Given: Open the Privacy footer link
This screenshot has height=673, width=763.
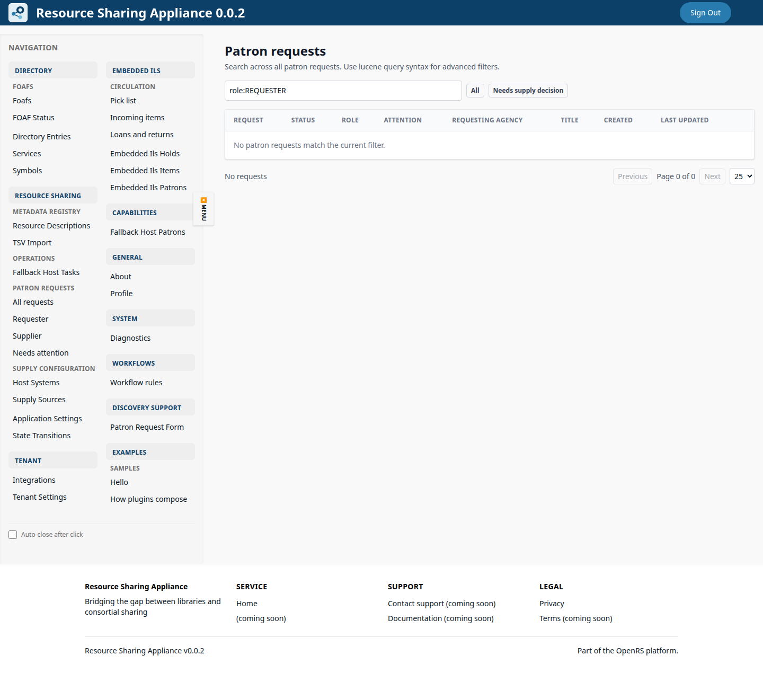Looking at the screenshot, I should point(552,604).
